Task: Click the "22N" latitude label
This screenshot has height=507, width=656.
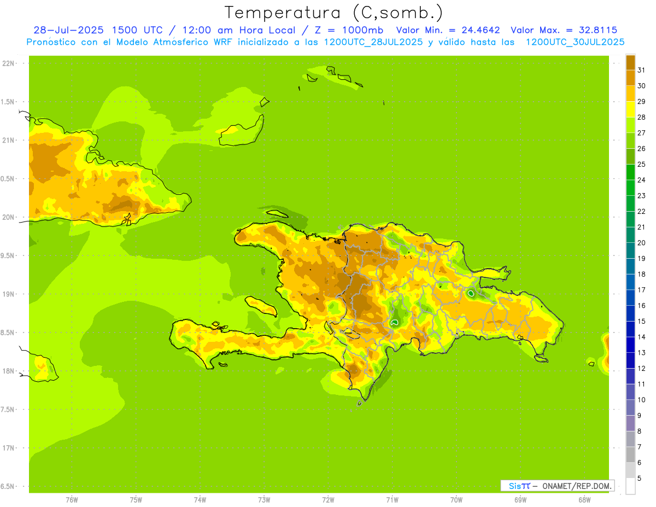Action: (x=8, y=63)
